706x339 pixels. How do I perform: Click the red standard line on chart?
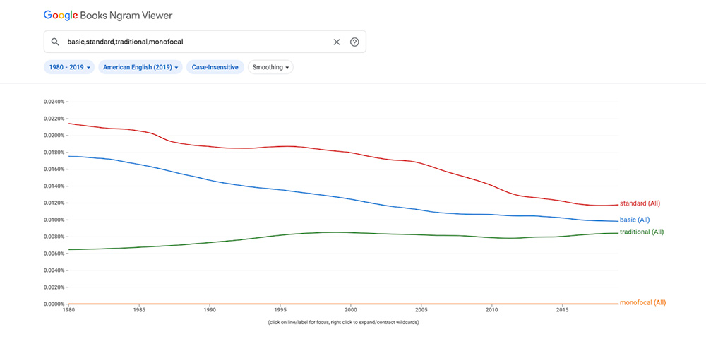282,147
